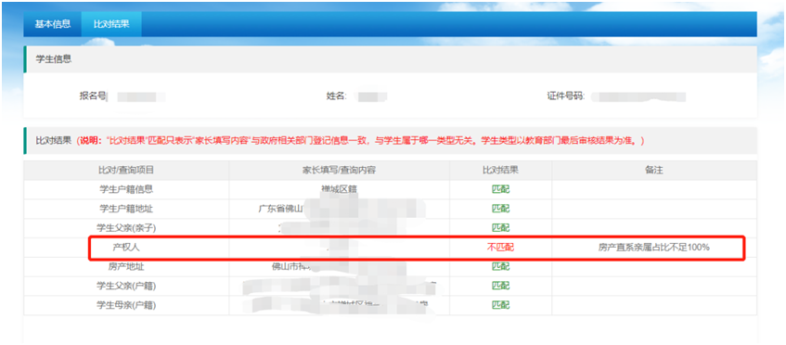786x345 pixels.
Task: Switch to the 基本信息 tab
Action: pos(52,24)
